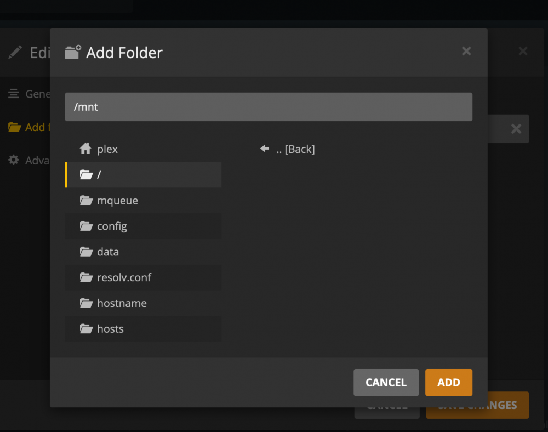
Task: Click the ADD button in Add Folder dialog
Action: (x=448, y=382)
